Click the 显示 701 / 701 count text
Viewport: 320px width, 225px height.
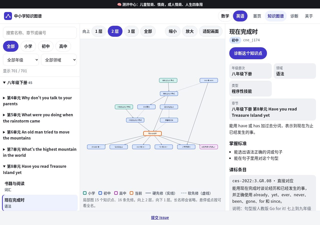click(x=15, y=71)
